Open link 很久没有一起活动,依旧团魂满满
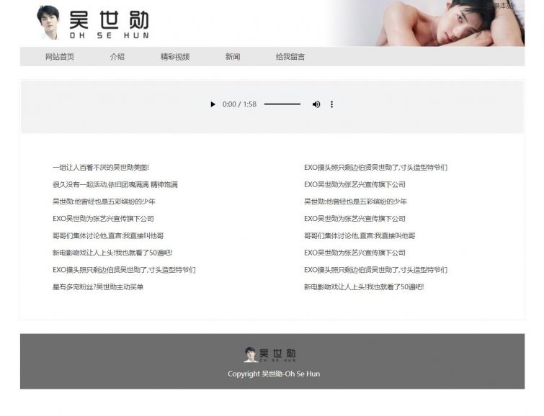Image resolution: width=544 pixels, height=416 pixels. click(115, 184)
